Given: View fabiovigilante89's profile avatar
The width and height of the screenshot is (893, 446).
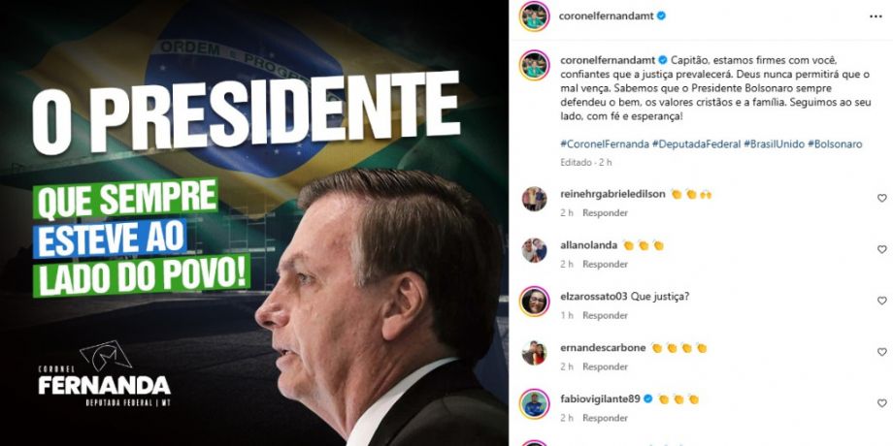Looking at the screenshot, I should (x=534, y=404).
